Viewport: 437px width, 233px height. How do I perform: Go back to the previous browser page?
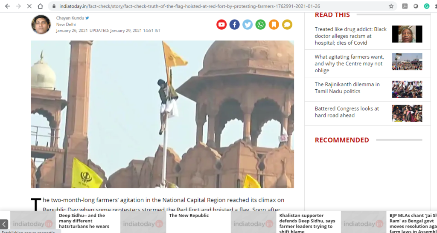coord(8,6)
